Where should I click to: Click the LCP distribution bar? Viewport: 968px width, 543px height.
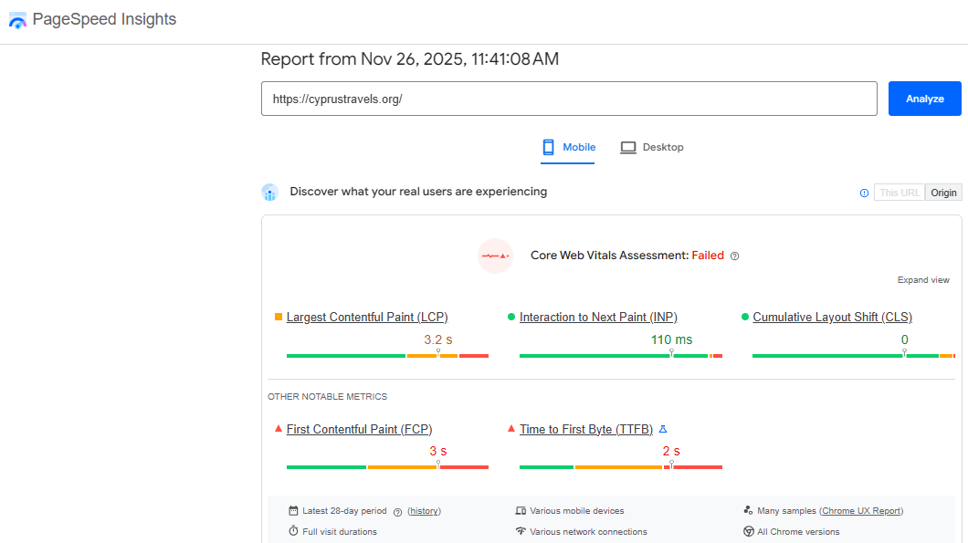(x=387, y=355)
